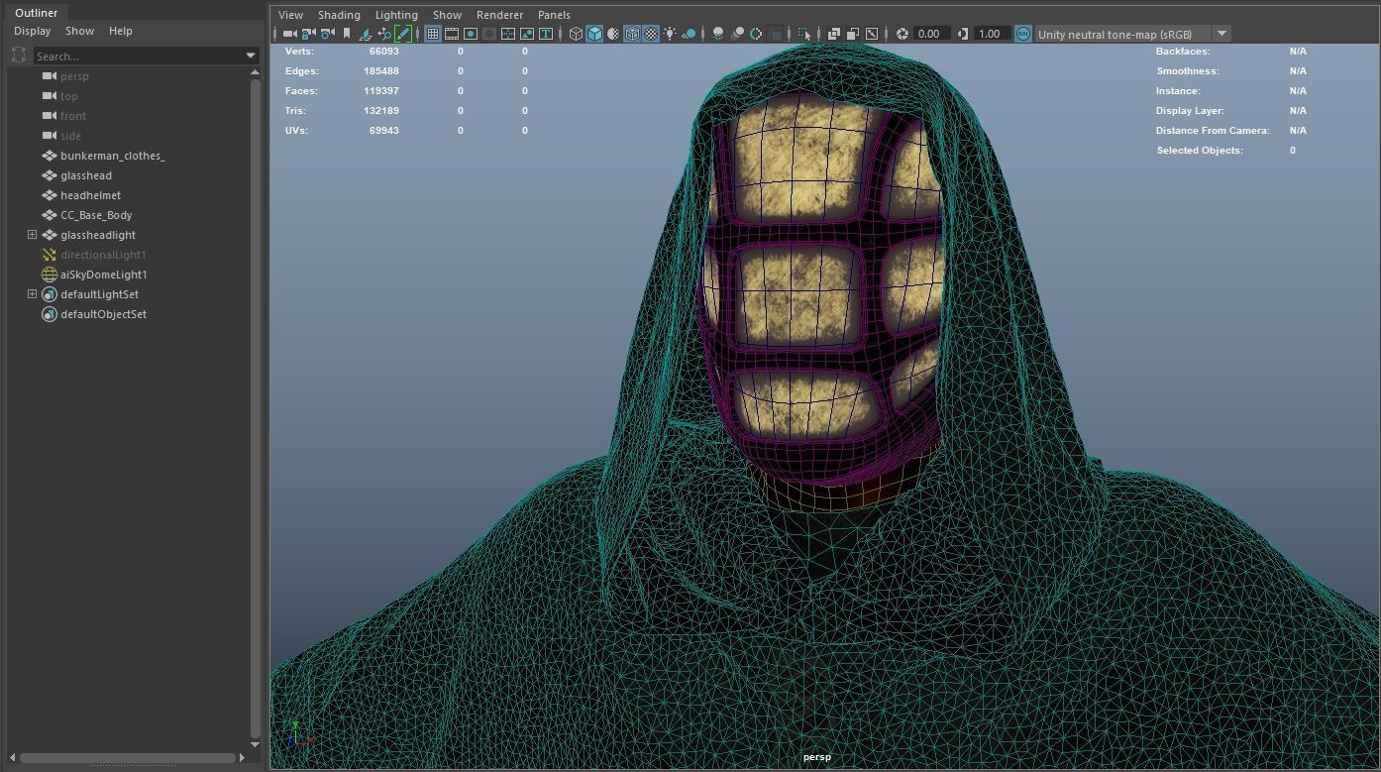Screen dimensions: 1381x772
Task: Open the Outliner Display menu
Action: [32, 31]
